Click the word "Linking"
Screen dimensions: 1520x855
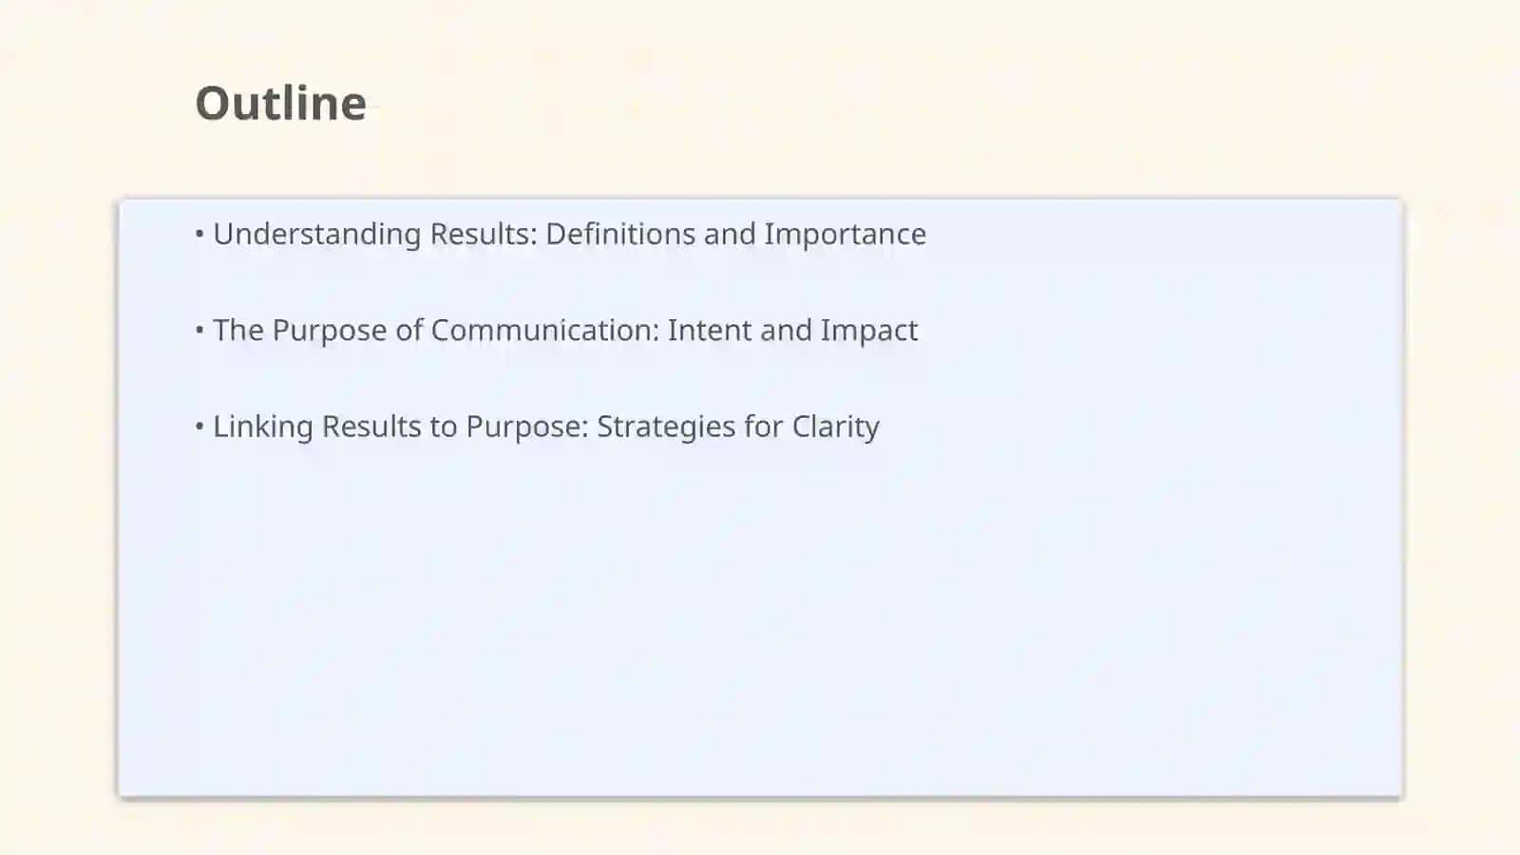click(263, 427)
